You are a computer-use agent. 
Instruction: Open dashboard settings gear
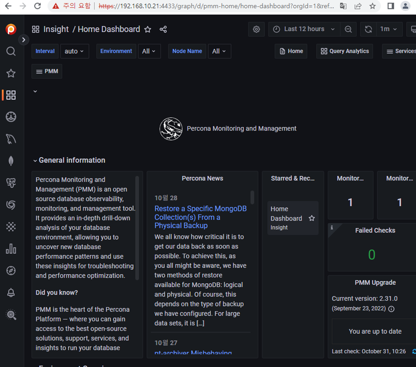(x=256, y=29)
